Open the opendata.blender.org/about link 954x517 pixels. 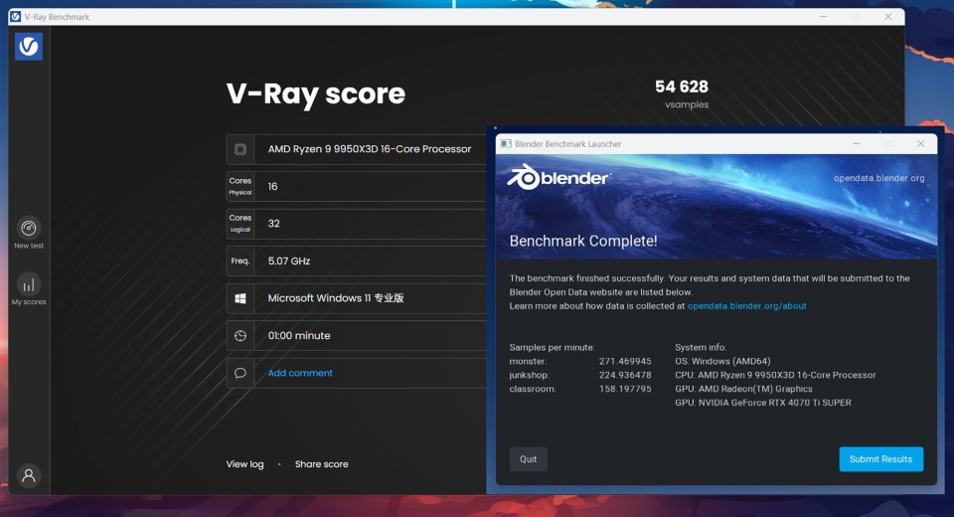point(746,305)
